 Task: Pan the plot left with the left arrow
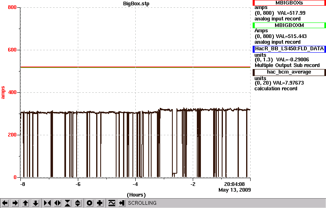5,203
